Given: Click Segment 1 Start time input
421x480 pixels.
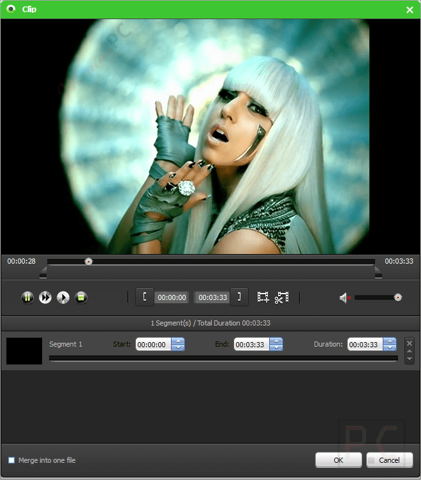Looking at the screenshot, I should (154, 345).
